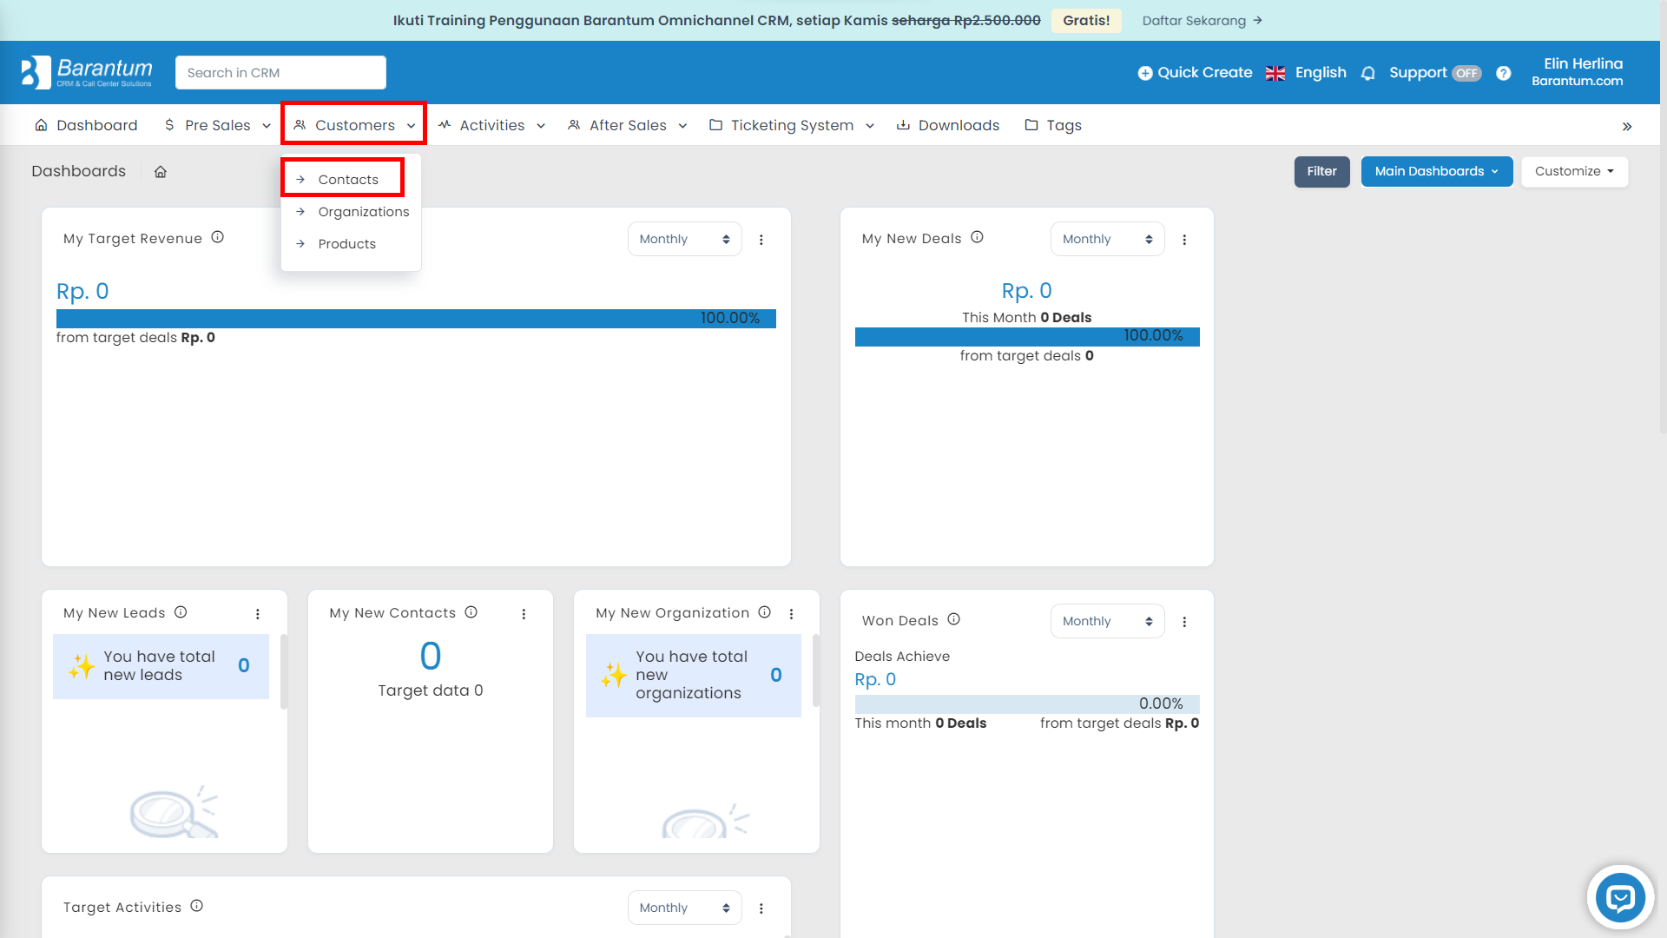
Task: Click the Filter button
Action: 1321,171
